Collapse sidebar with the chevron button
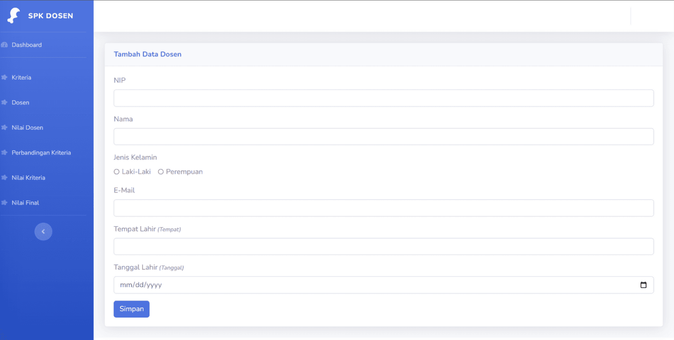The height and width of the screenshot is (340, 674). [43, 231]
